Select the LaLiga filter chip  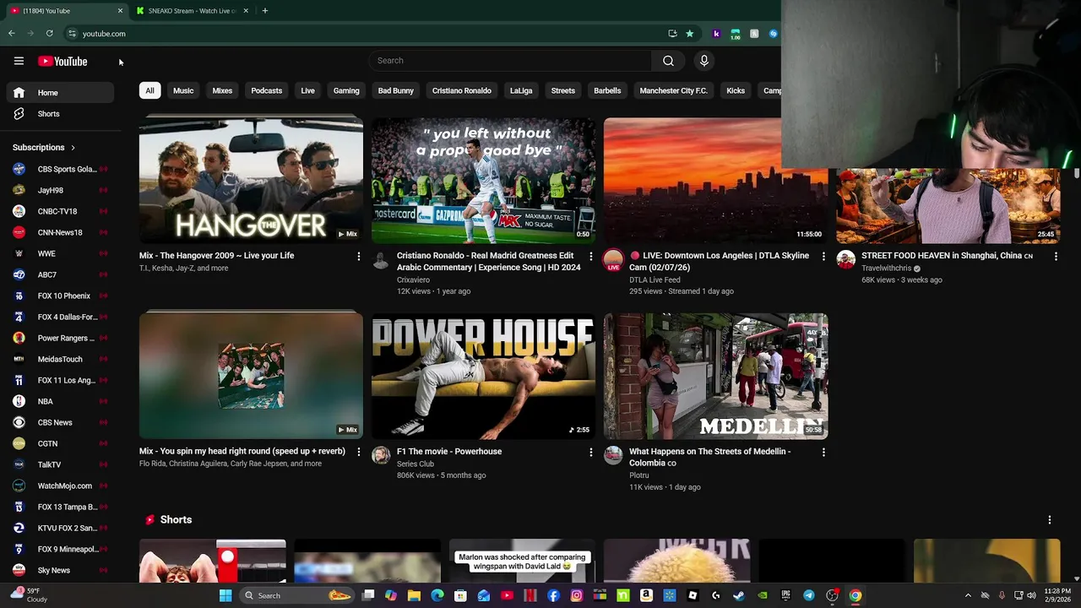521,90
